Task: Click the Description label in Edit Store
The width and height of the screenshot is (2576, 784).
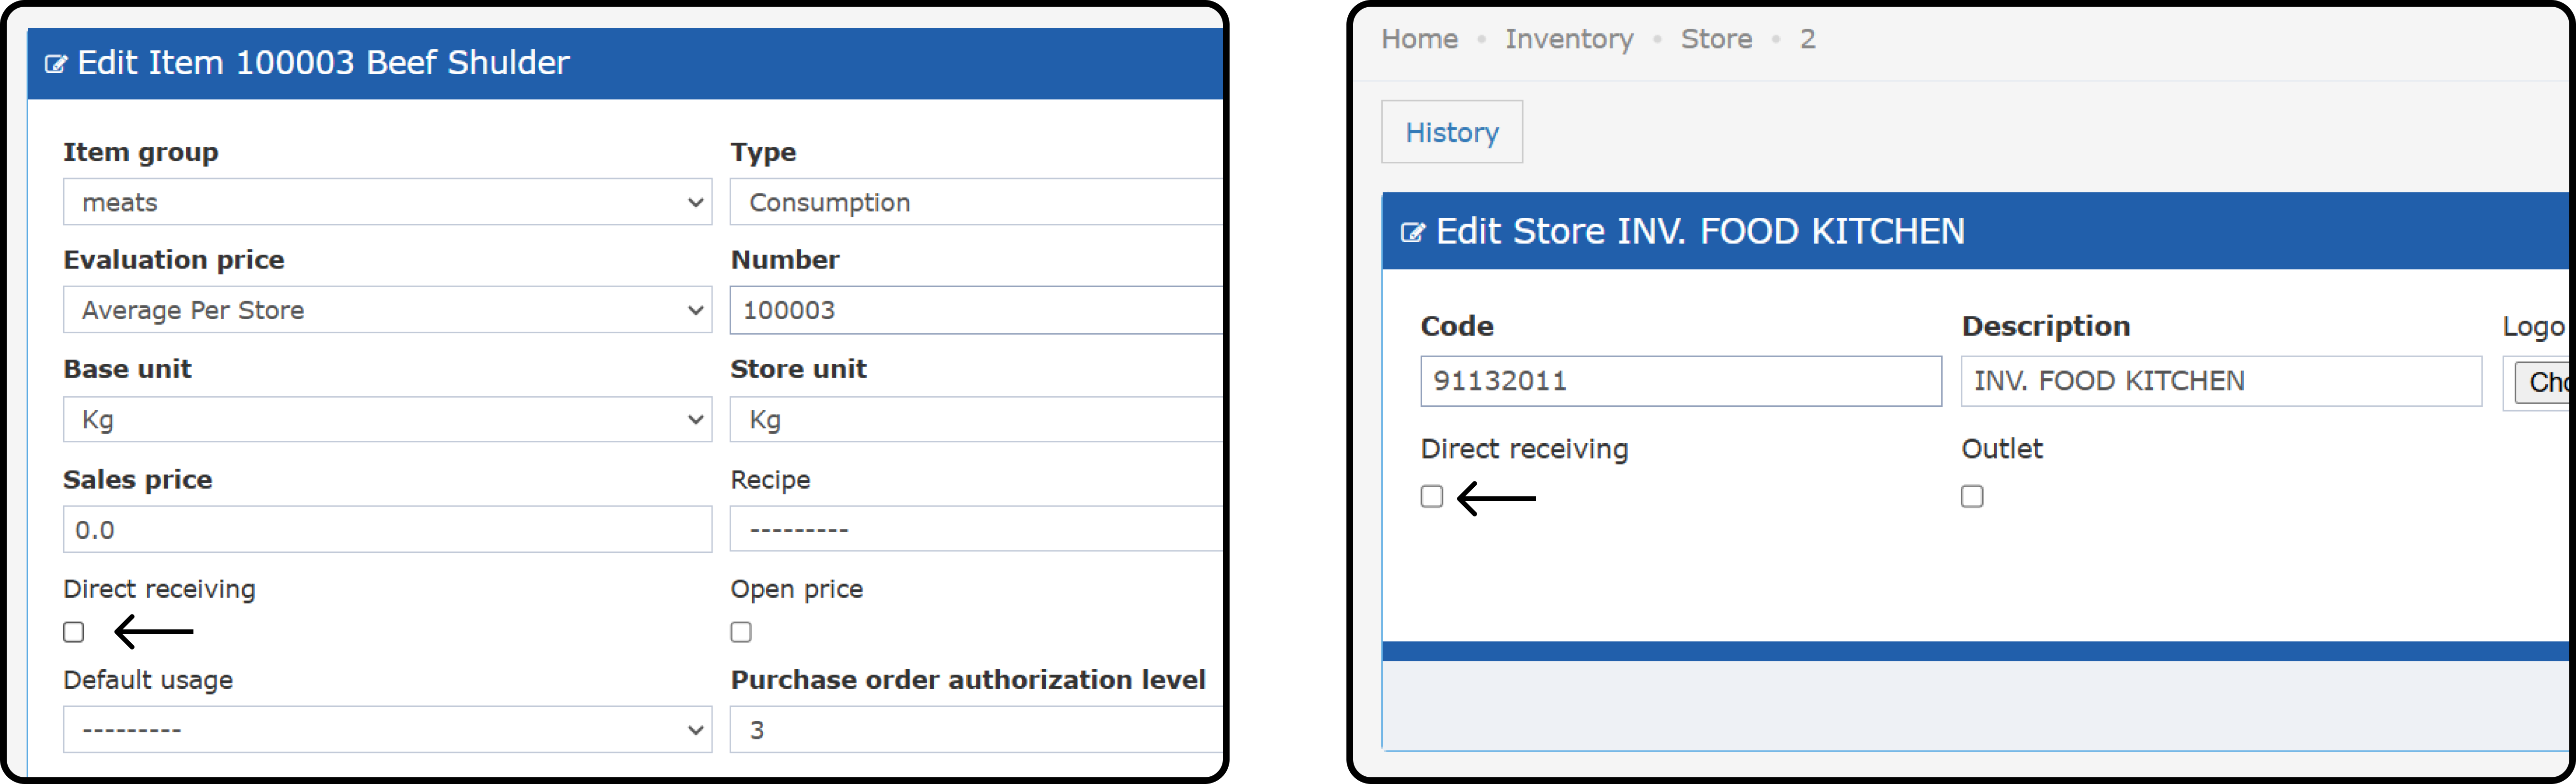Action: (x=2046, y=326)
